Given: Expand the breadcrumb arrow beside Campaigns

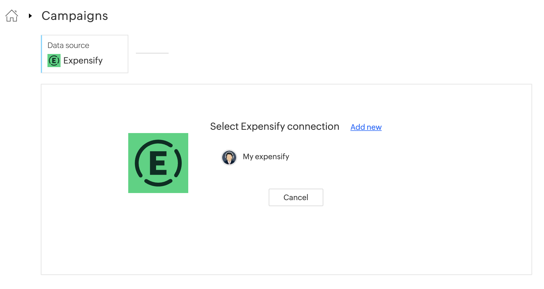Looking at the screenshot, I should coord(30,16).
